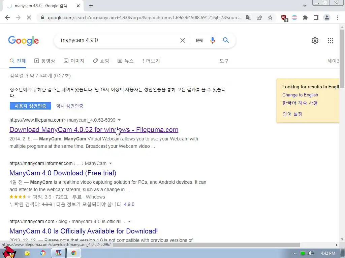
Task: Click the scroll-right arrow on horizontal scrollbar
Action: [x=337, y=245]
